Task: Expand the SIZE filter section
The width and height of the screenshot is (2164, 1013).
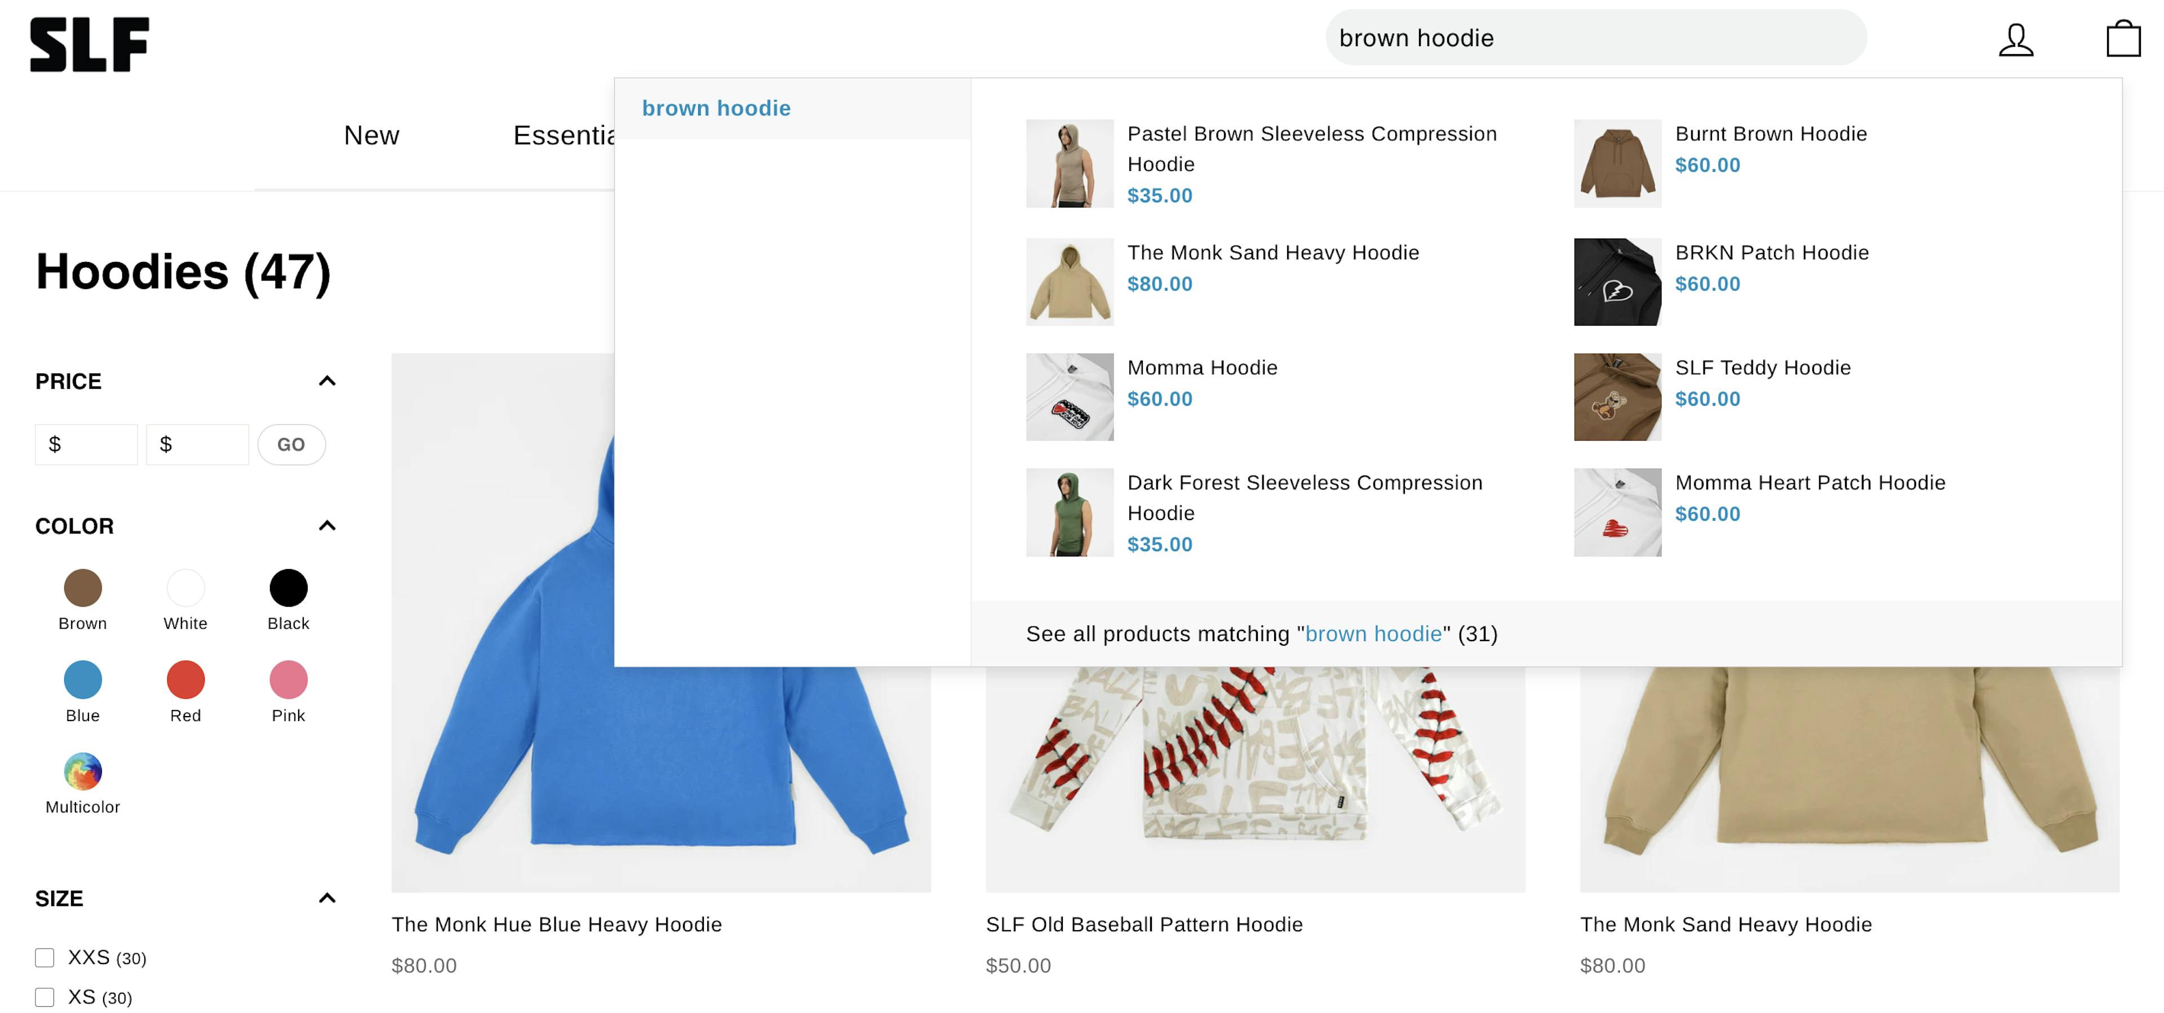Action: click(327, 899)
